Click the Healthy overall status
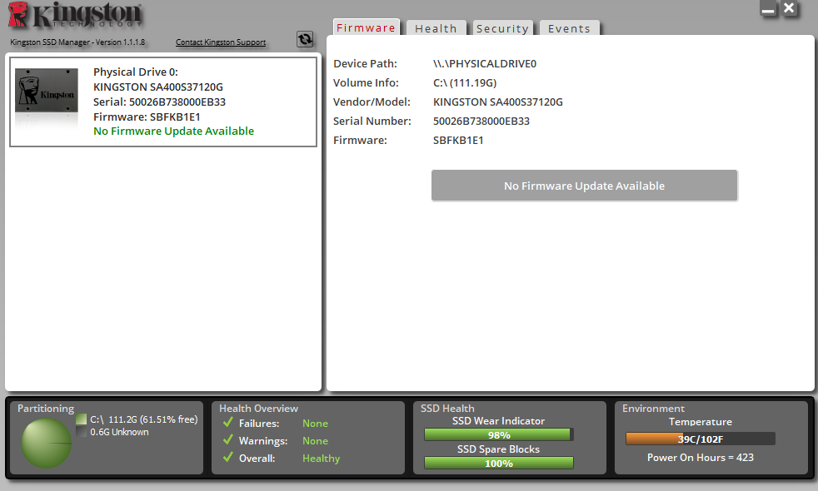818x491 pixels. (x=322, y=459)
